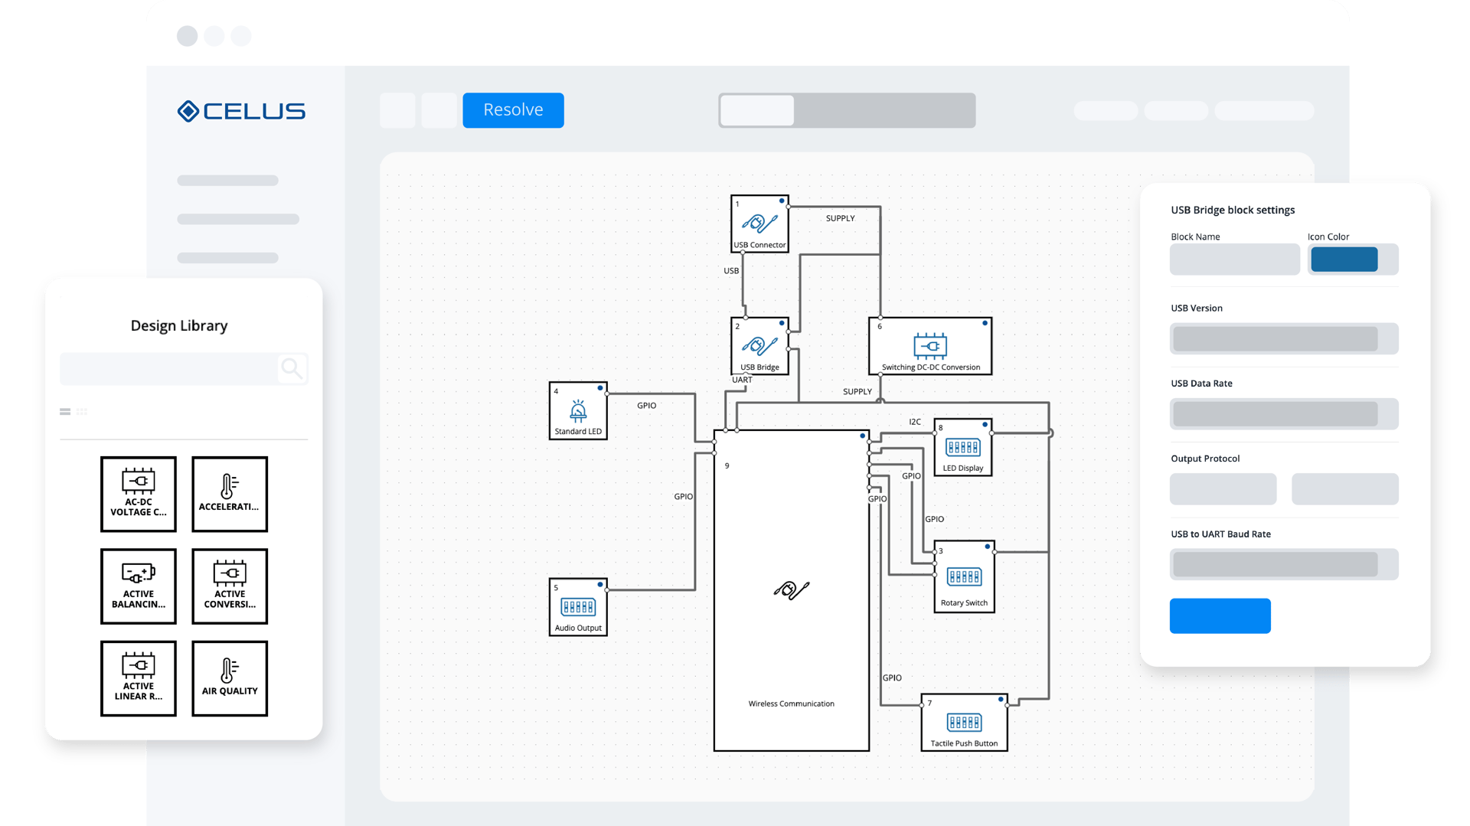Select the AC-DC Voltage C... library block
The image size is (1470, 826).
pos(139,494)
